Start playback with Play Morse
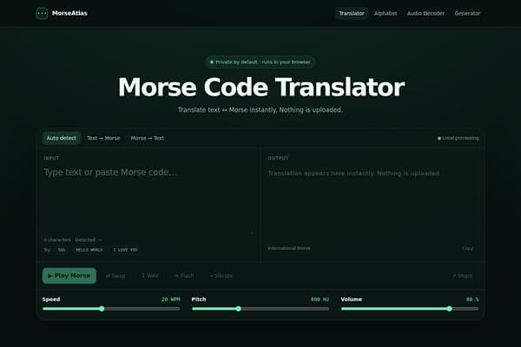Screen dimensions: 521x347 (x=69, y=276)
